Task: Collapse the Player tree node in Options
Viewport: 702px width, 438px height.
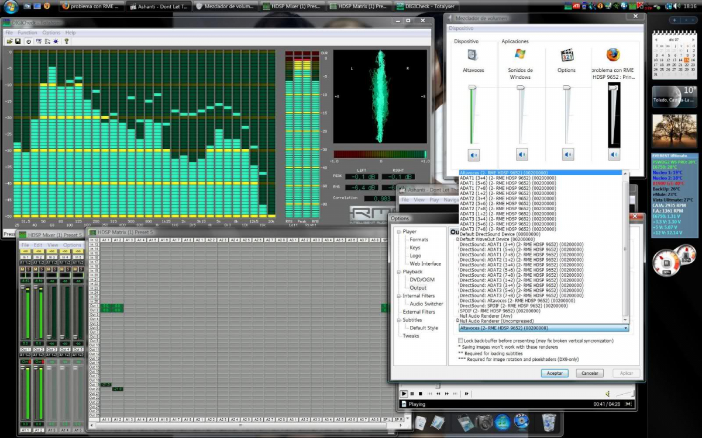Action: (x=398, y=232)
